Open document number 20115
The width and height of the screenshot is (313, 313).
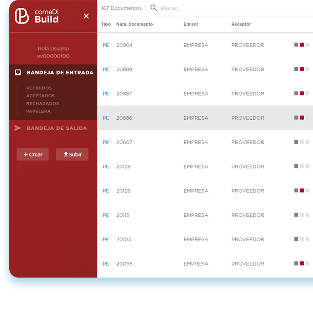tap(123, 215)
